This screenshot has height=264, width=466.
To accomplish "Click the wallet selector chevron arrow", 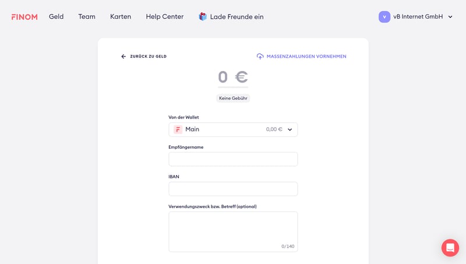I will click(290, 130).
